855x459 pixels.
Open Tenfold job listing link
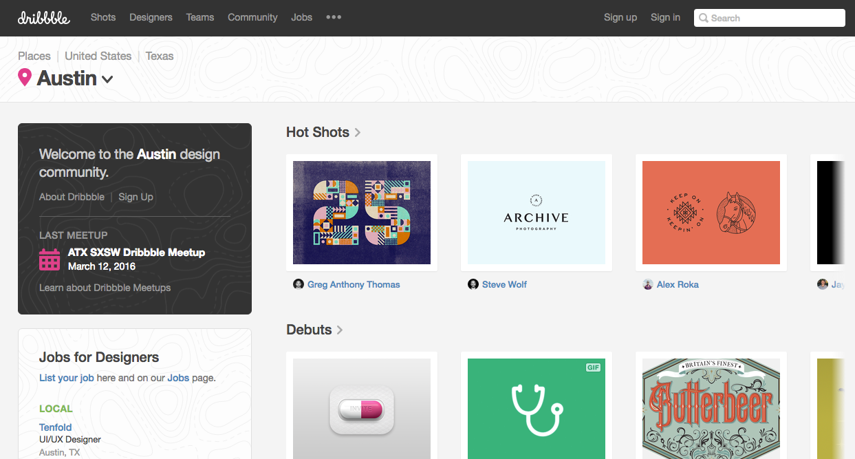56,427
